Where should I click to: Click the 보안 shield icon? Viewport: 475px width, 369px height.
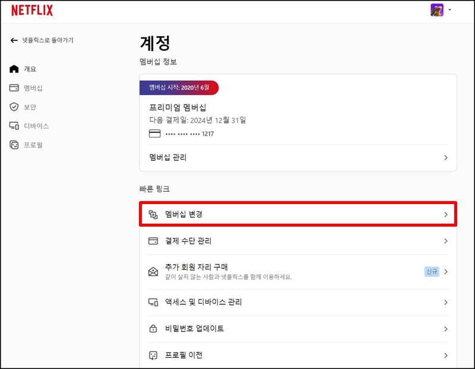click(x=14, y=107)
